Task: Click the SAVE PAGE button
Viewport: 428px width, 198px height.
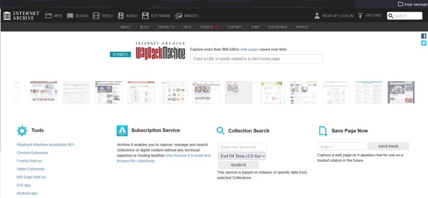Action: click(x=388, y=146)
